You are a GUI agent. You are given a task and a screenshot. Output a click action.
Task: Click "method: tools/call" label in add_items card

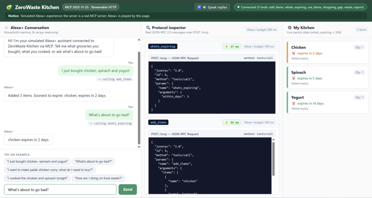point(258,134)
